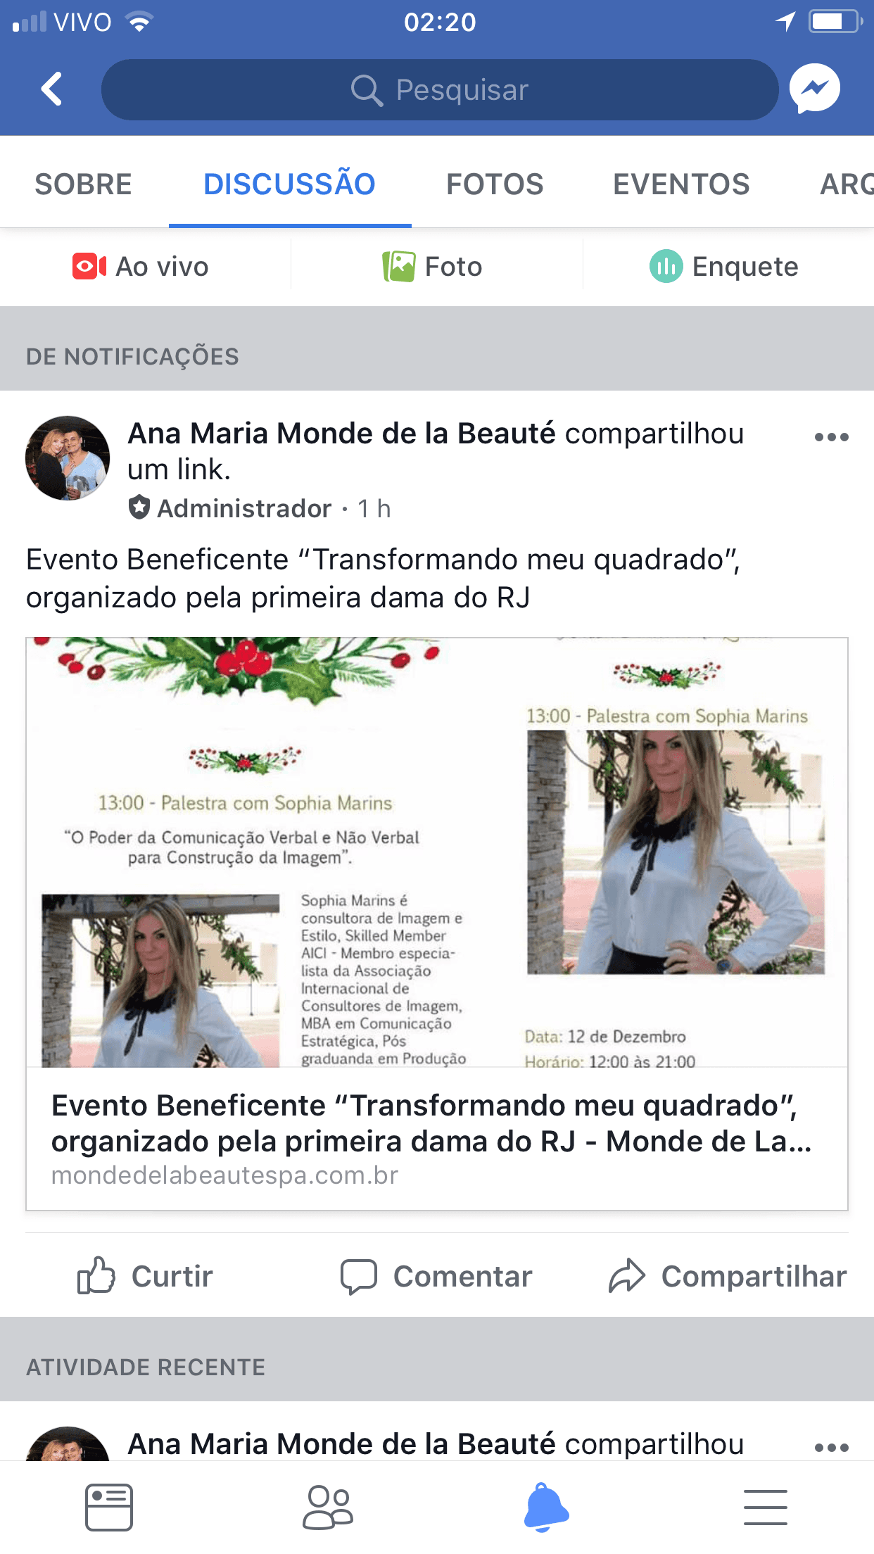Start an Ao vivo live video
The height and width of the screenshot is (1554, 874).
pyautogui.click(x=141, y=267)
